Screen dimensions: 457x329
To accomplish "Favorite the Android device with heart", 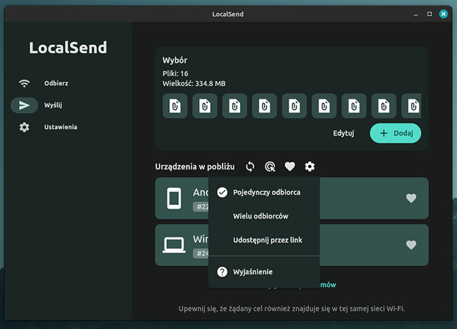I will [x=411, y=198].
